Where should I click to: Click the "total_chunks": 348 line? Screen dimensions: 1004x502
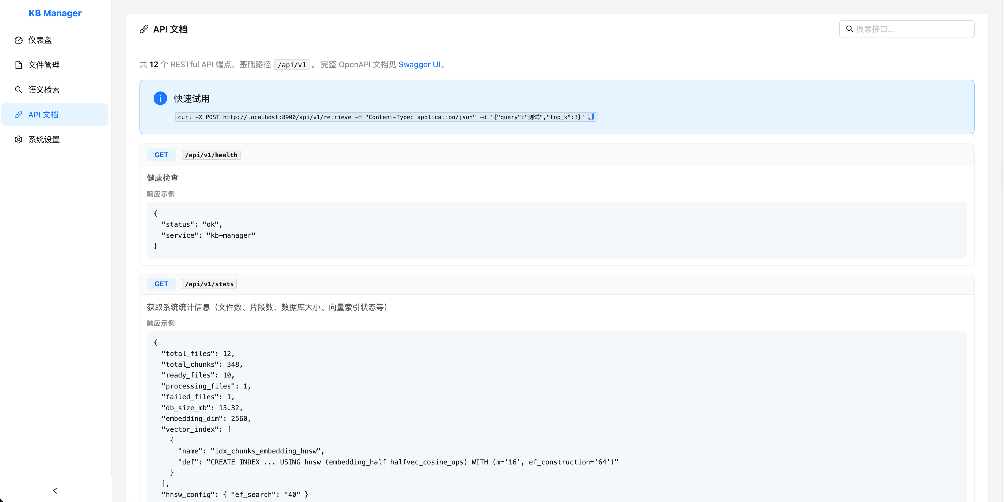(x=202, y=365)
